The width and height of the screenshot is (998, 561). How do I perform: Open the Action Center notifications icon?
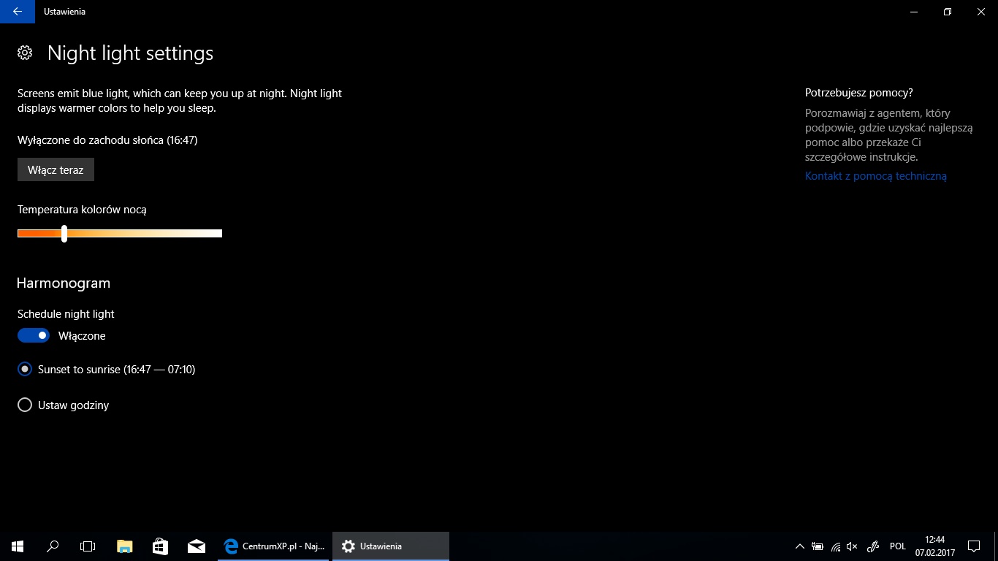(x=974, y=546)
